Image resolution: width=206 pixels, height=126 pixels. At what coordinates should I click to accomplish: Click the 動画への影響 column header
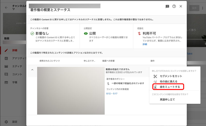pos(108,61)
